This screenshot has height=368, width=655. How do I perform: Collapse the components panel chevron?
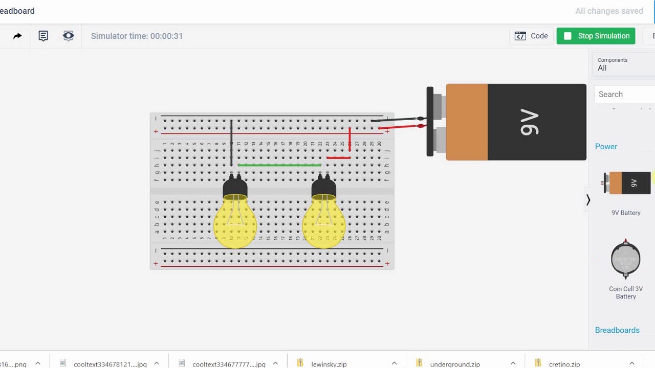(x=588, y=200)
